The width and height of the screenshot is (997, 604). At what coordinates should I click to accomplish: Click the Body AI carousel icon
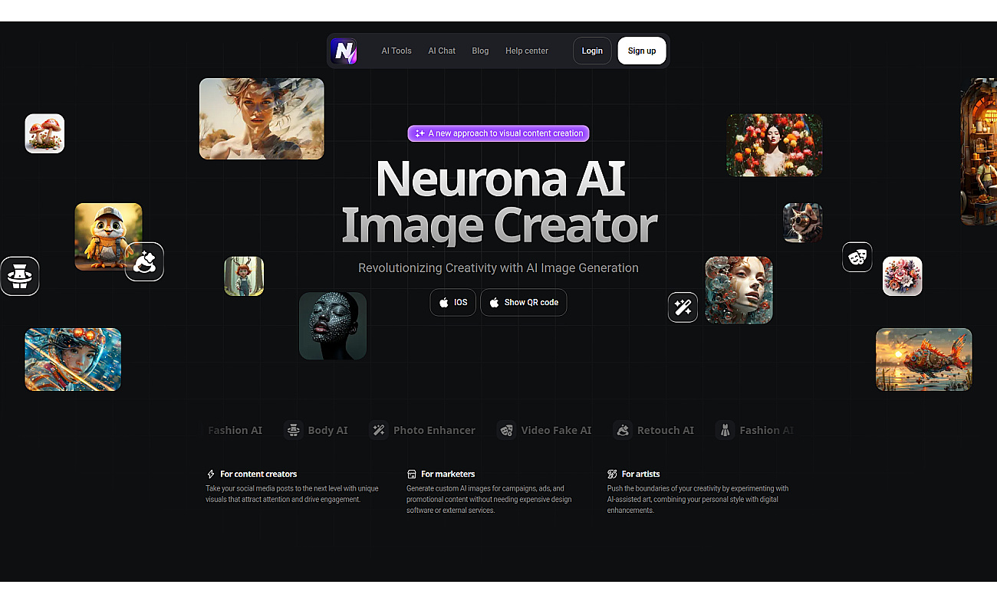point(293,430)
